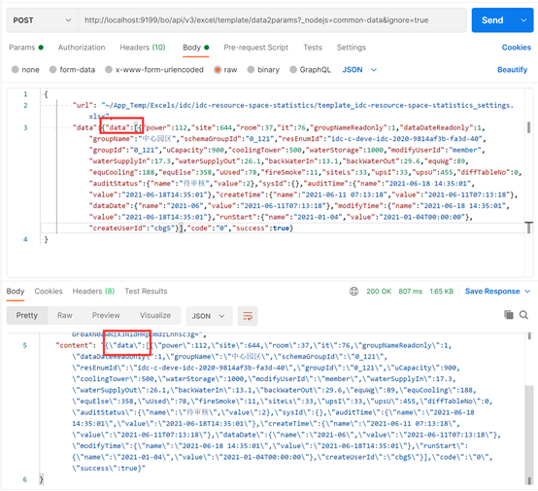Switch response view to Raw
Screen dimensions: 538x491
[65, 315]
